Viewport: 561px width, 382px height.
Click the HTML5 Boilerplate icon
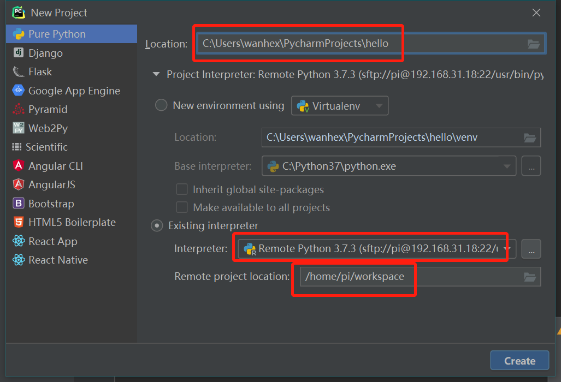(18, 222)
